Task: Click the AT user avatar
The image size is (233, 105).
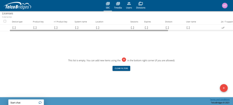Action: coord(225,6)
